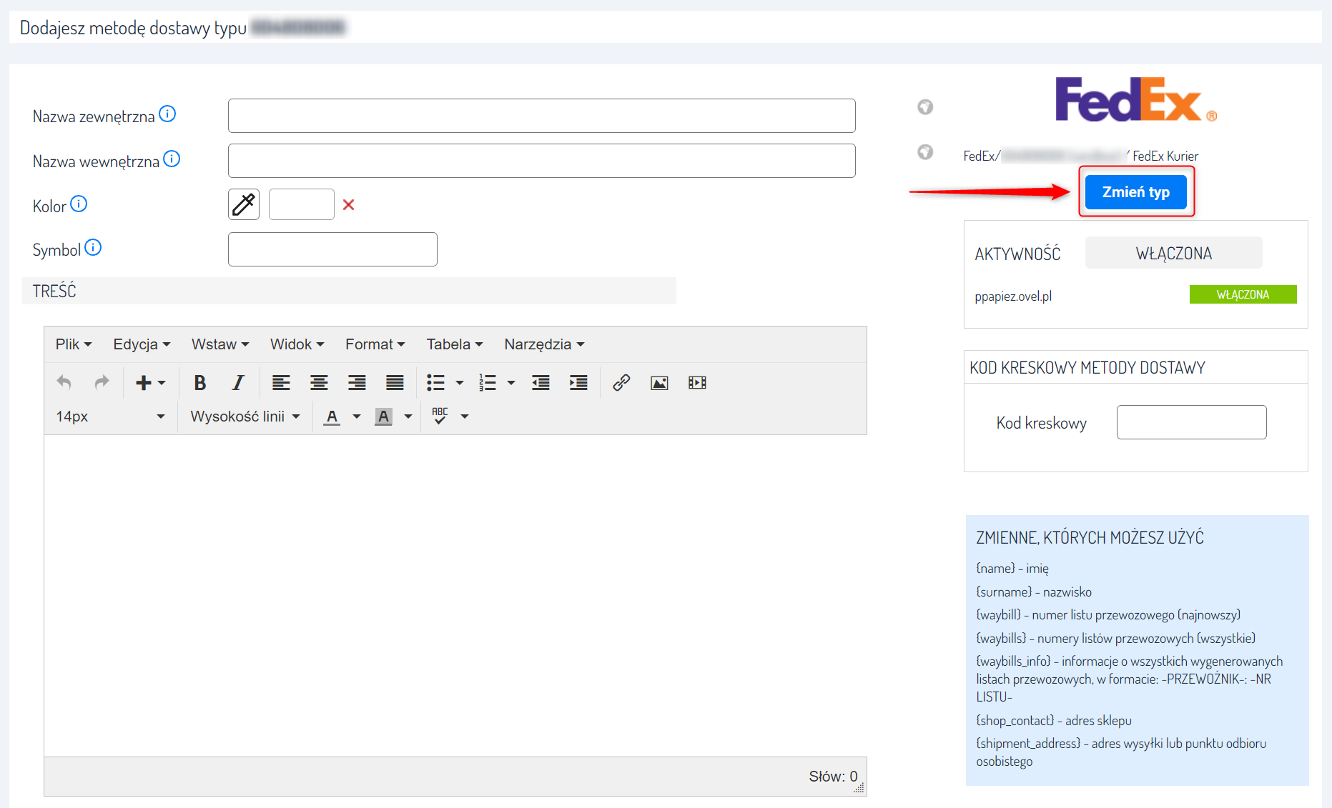Insert or edit a link
Screen dimensions: 1332x808
(x=621, y=383)
